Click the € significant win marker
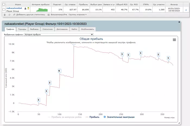190x126 pixels. point(59,71)
